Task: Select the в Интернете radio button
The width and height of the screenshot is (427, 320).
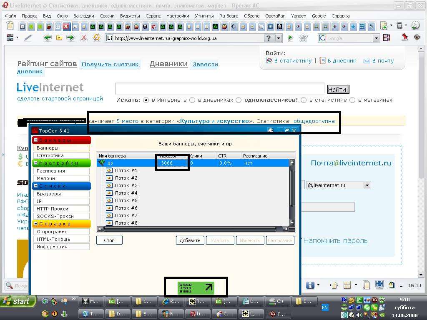Action: (146, 100)
